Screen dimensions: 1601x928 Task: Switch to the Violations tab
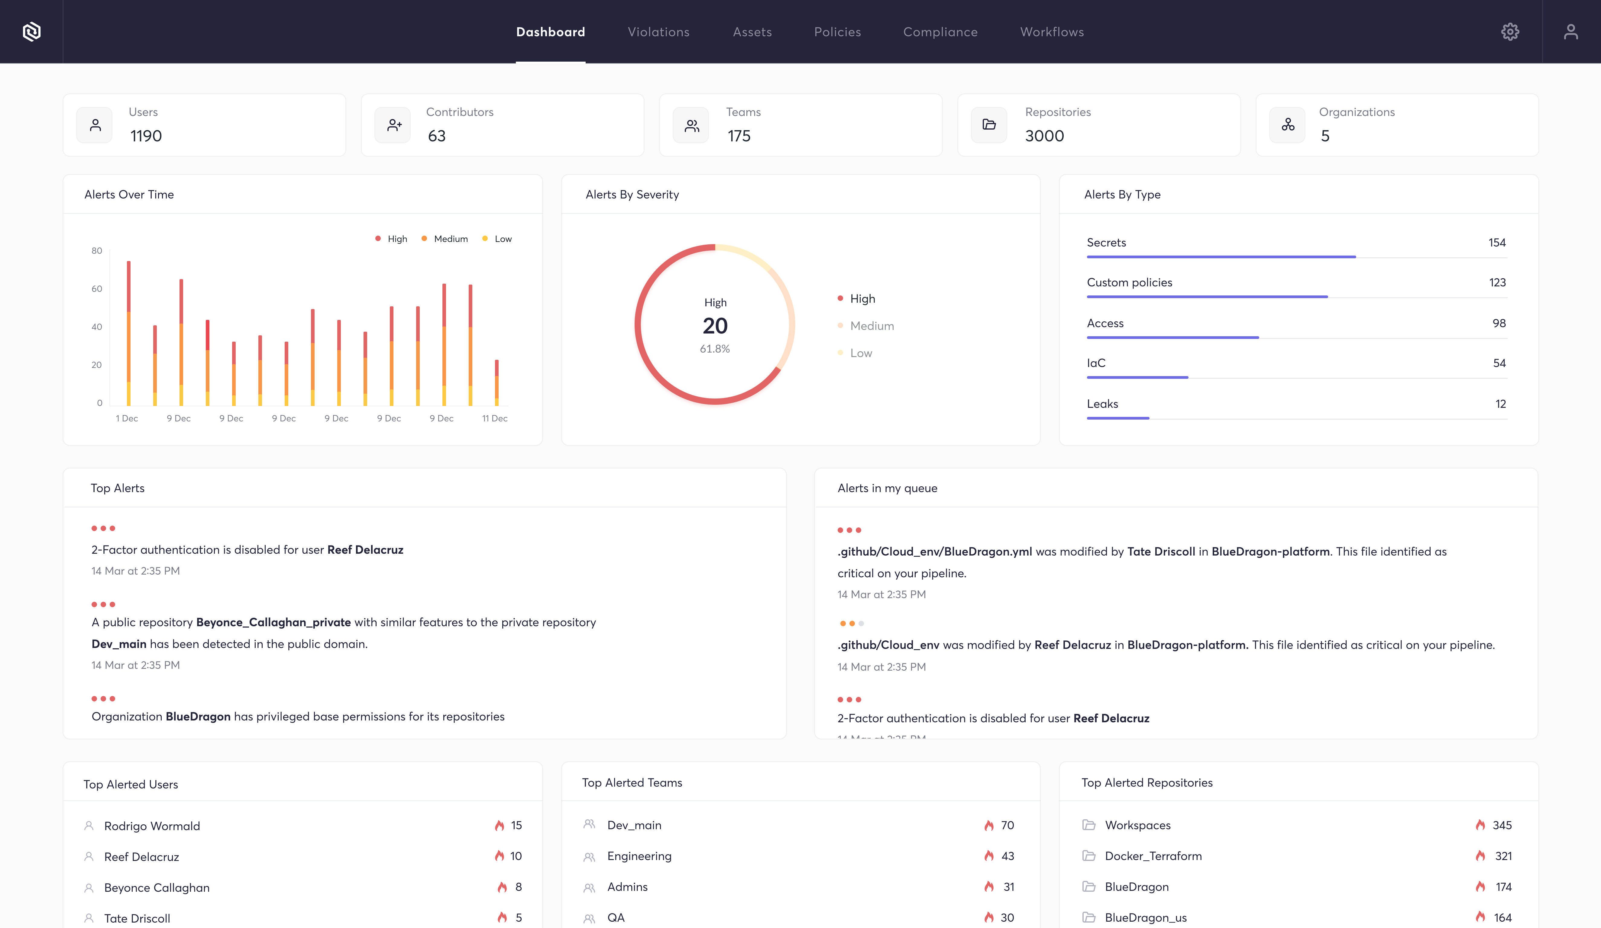coord(658,32)
